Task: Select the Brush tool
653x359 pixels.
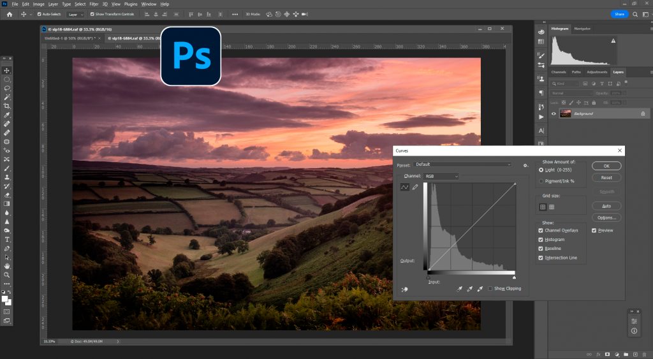Action: tap(6, 168)
